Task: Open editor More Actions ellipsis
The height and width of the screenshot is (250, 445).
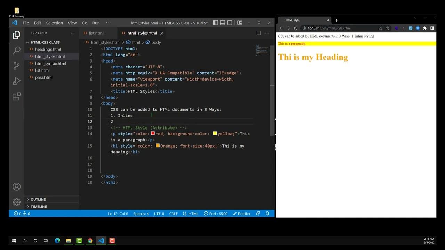Action: [x=267, y=33]
